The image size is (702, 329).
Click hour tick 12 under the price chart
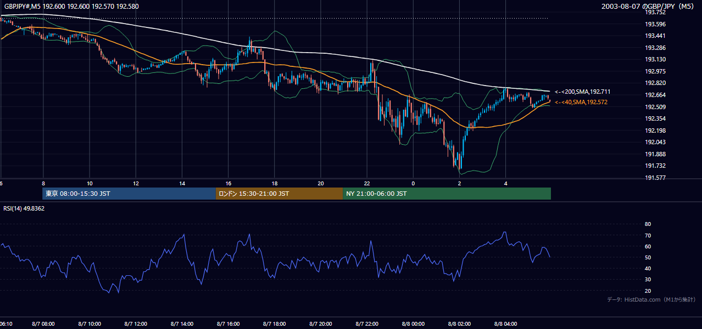coord(136,184)
